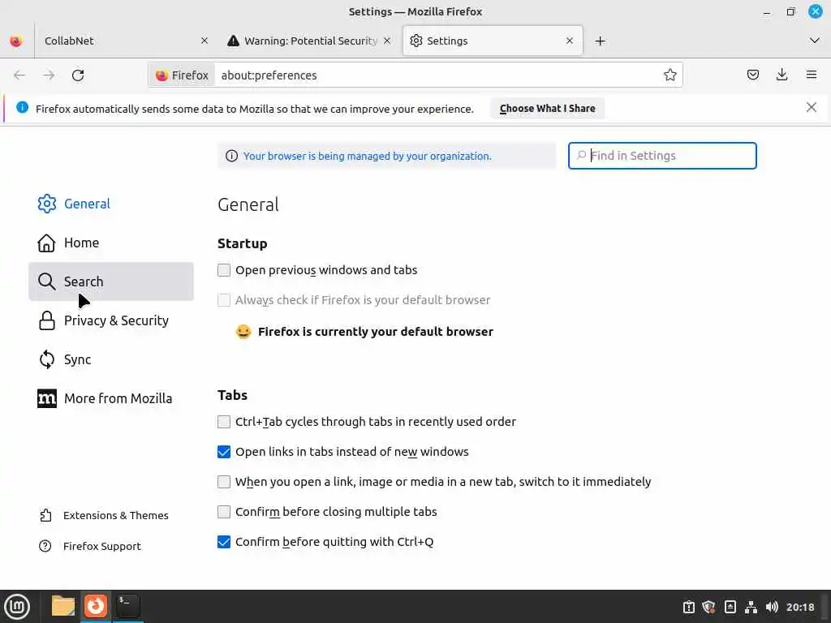Click Always check default browser checkbox

224,300
